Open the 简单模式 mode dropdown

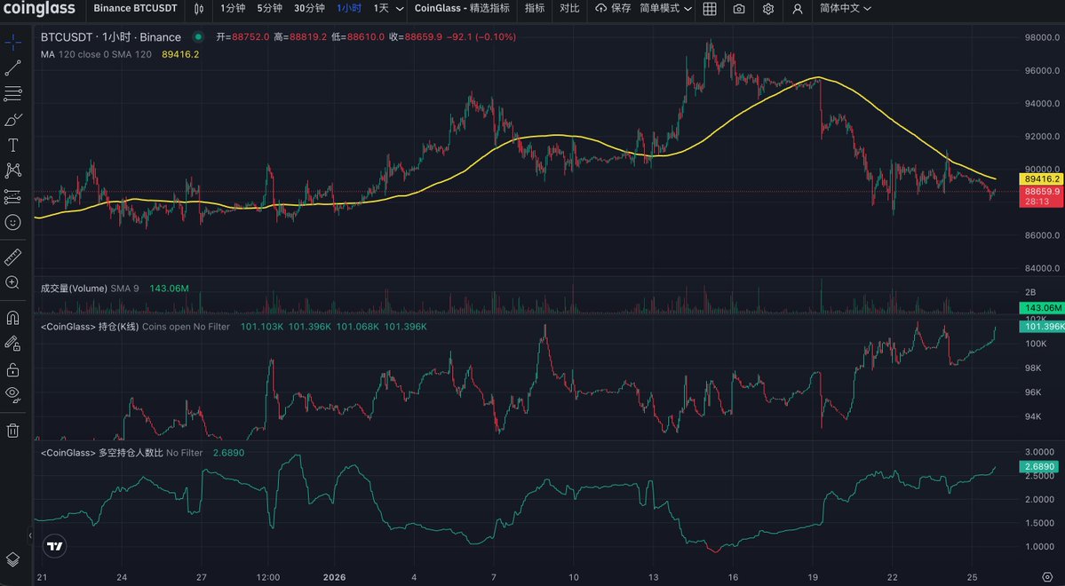point(665,9)
